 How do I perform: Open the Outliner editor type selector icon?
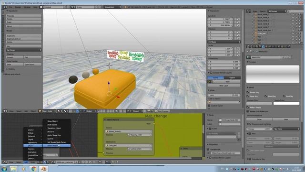coord(249,11)
